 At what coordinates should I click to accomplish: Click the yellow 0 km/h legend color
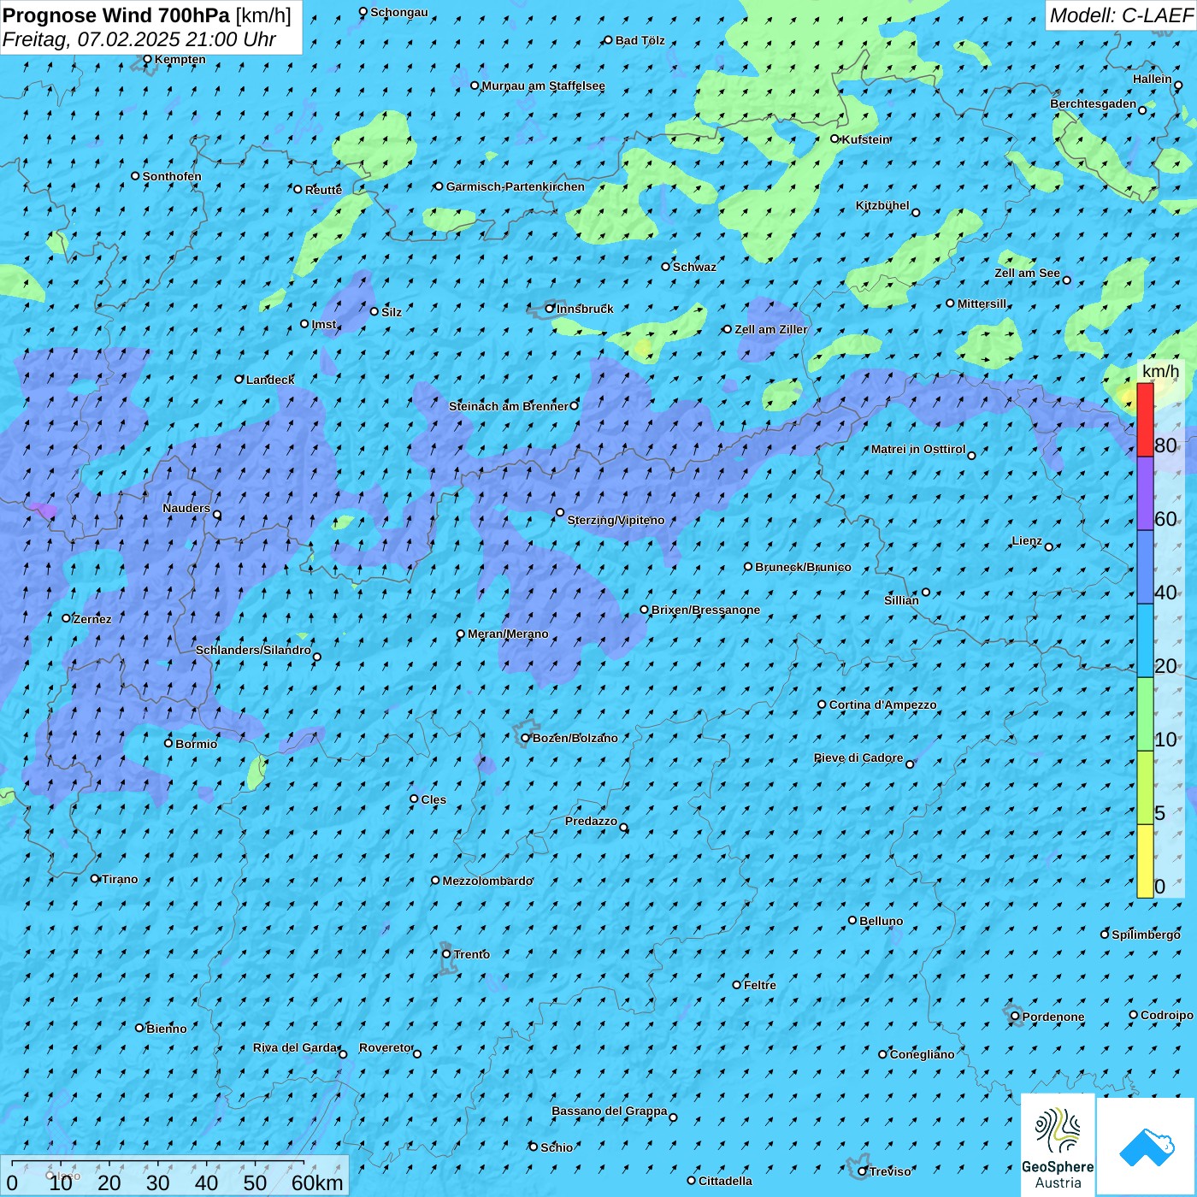[x=1145, y=861]
